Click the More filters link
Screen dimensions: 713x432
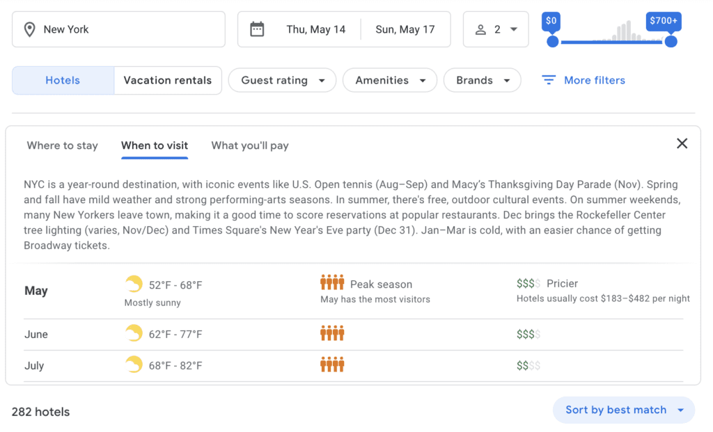(593, 80)
